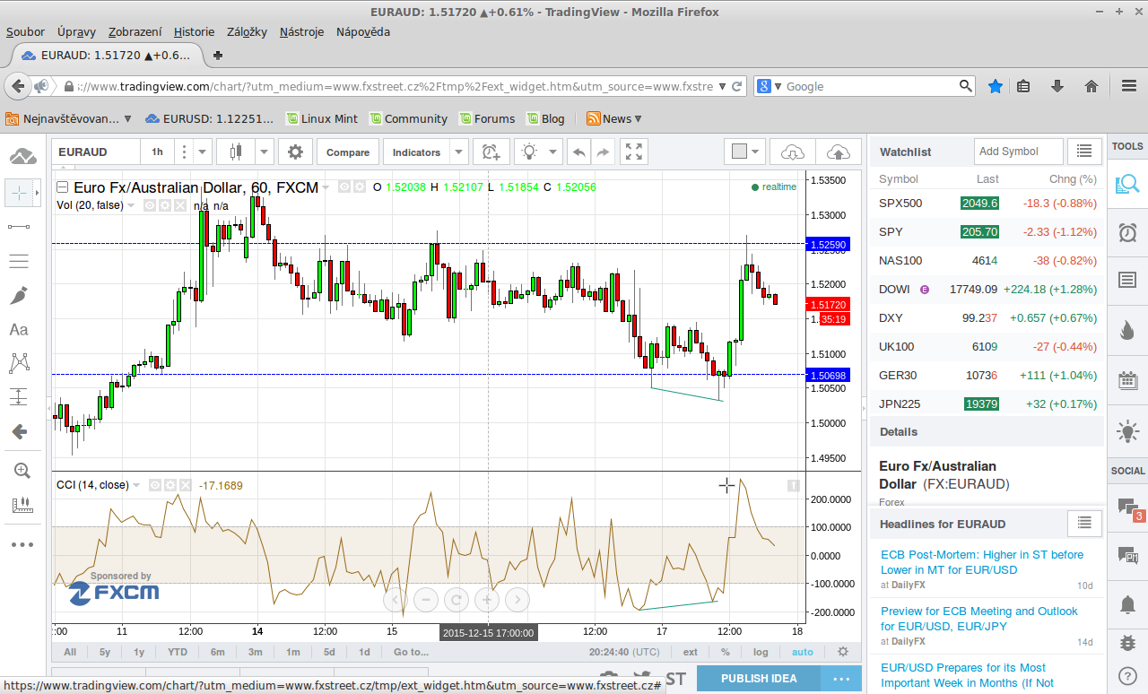
Task: Select the ruler measure tool
Action: 22,505
